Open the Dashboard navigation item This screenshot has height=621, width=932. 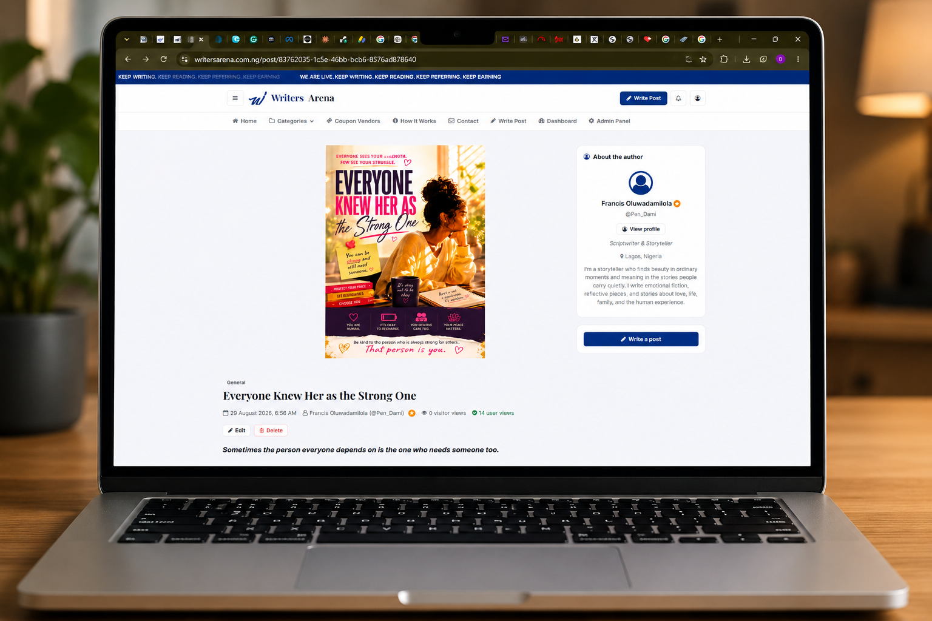tap(558, 121)
